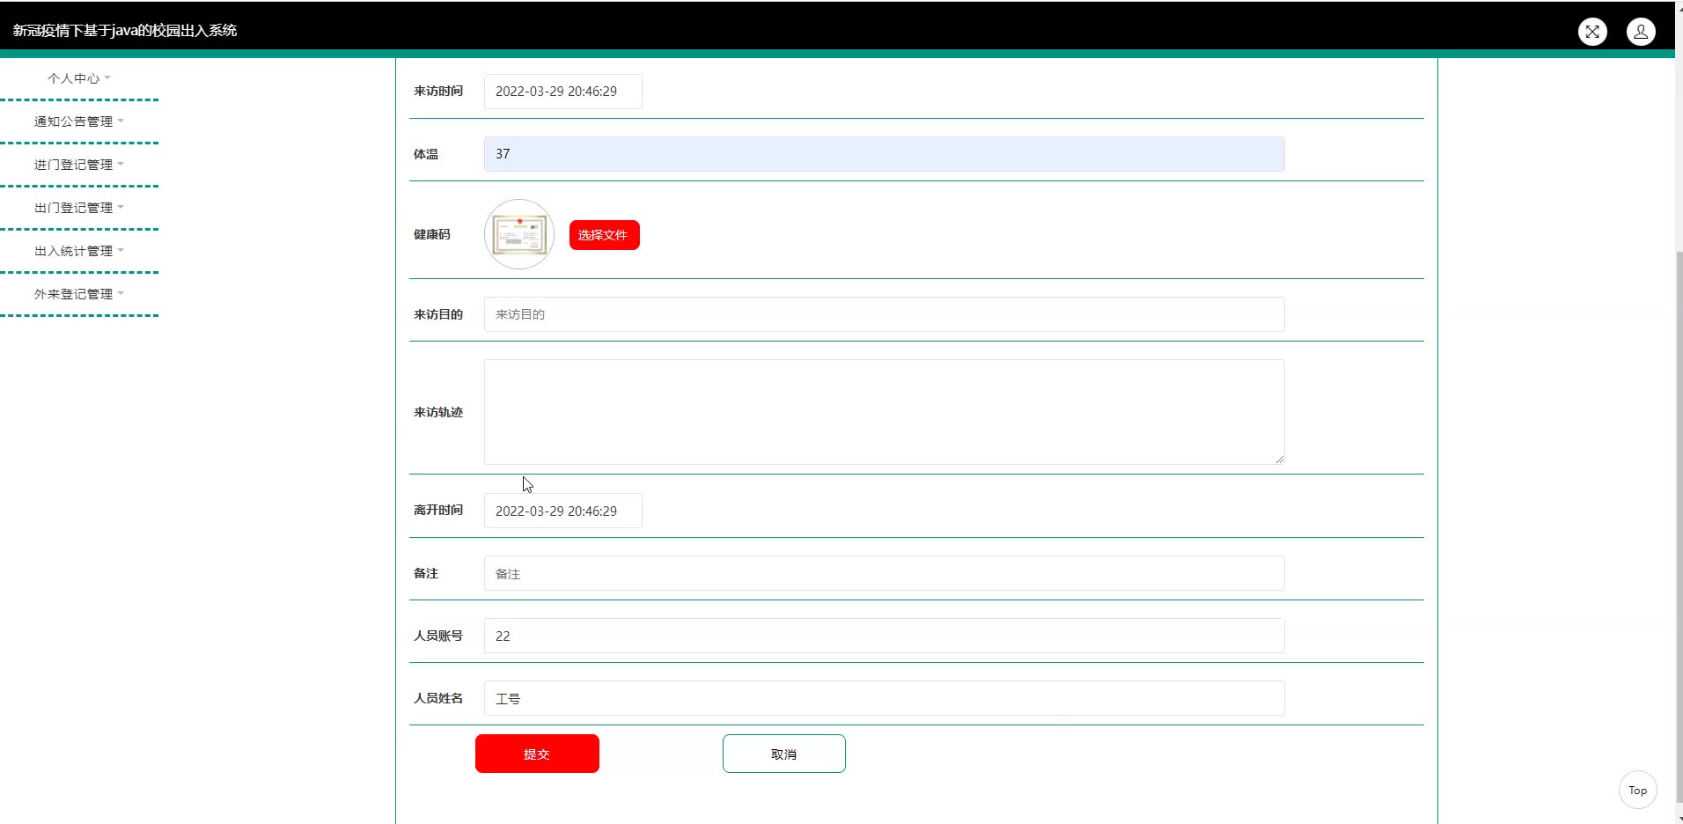Open the user profile icon in header
This screenshot has height=824, width=1683.
[x=1641, y=32]
